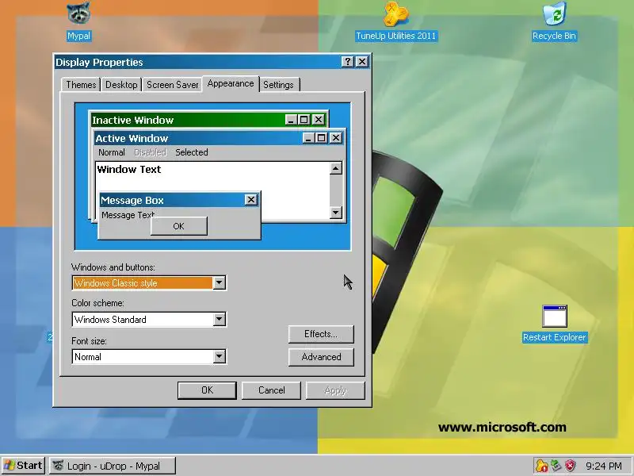Click Selected menu item in preview
Screen dimensions: 634x476
point(192,152)
